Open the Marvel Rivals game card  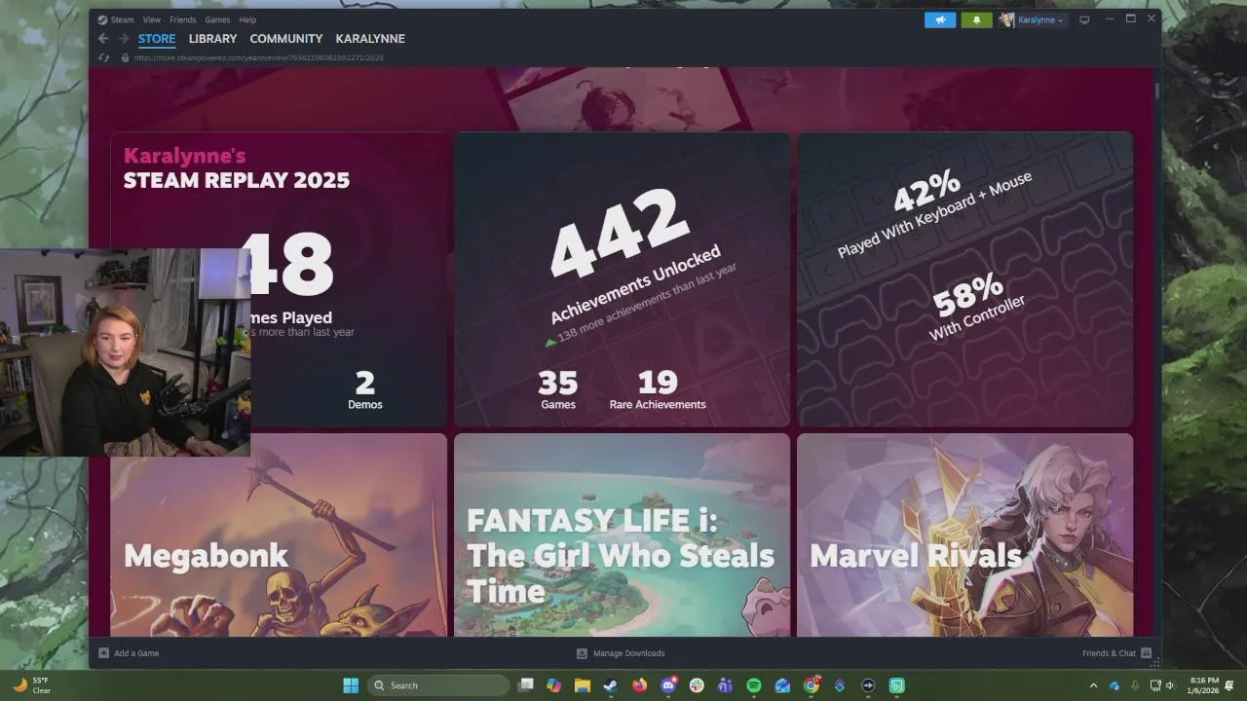coord(964,535)
